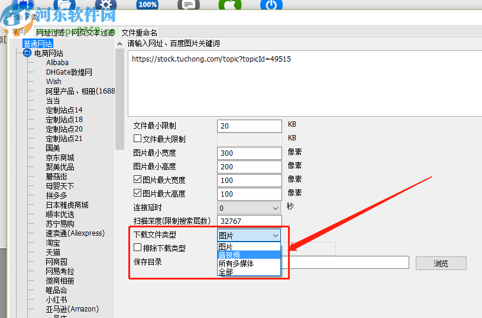Click the blue power toolbar icon
The width and height of the screenshot is (482, 318).
pos(271,4)
